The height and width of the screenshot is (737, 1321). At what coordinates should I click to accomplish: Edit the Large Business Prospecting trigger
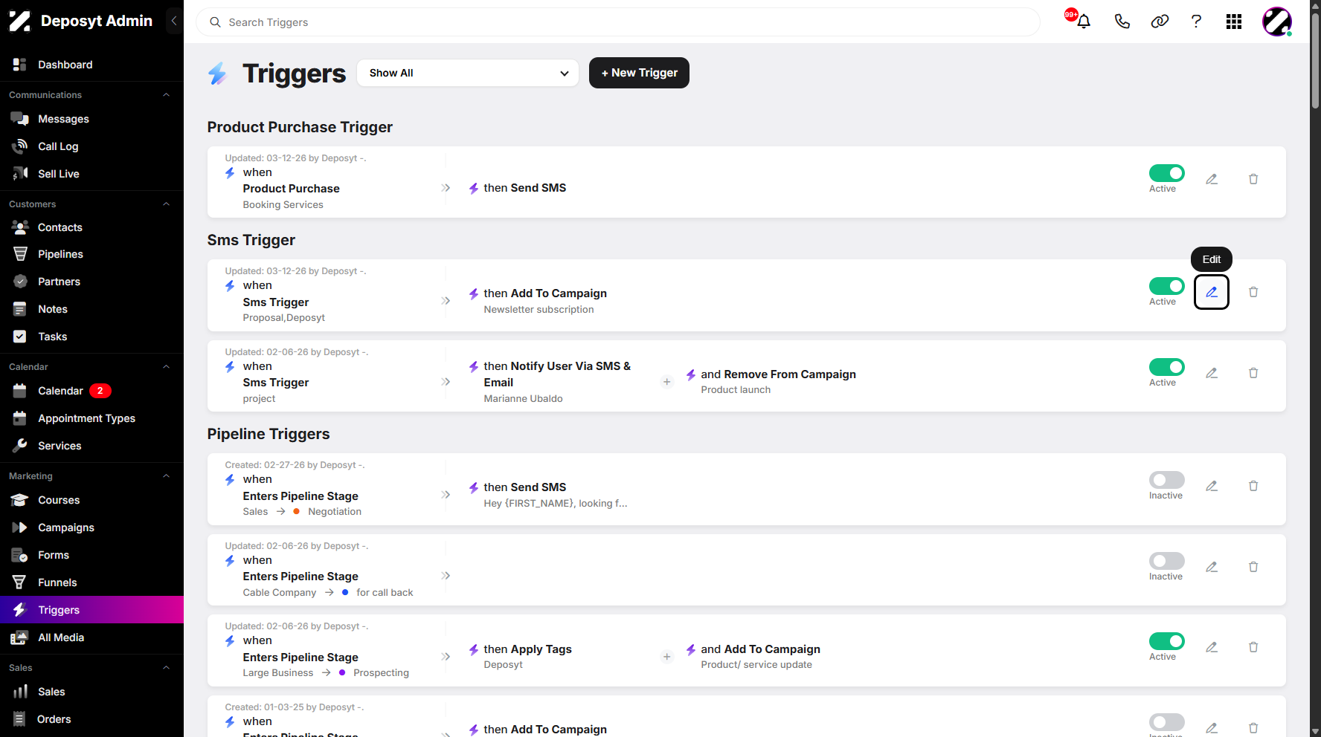coord(1212,647)
